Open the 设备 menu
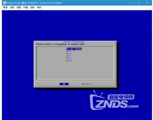The width and height of the screenshot is (153, 120). 32,7
